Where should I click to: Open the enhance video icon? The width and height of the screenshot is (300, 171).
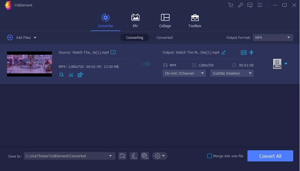pyautogui.click(x=80, y=75)
